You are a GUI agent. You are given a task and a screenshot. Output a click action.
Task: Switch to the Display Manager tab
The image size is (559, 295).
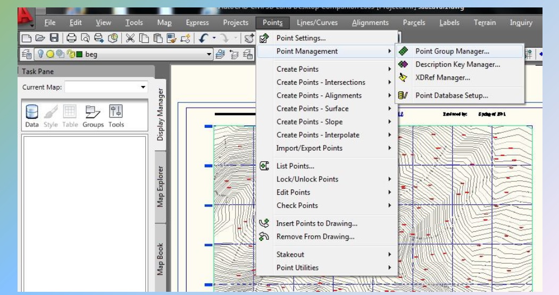[161, 114]
